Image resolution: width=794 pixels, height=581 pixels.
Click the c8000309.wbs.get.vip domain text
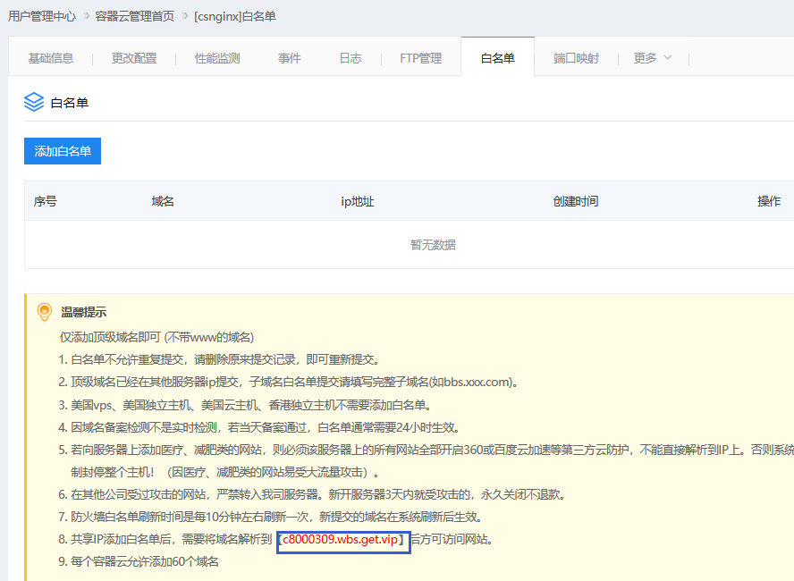pos(343,540)
